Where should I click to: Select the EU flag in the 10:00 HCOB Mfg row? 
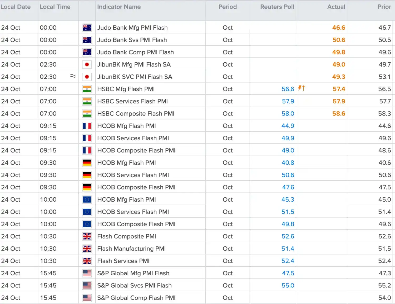tap(87, 200)
